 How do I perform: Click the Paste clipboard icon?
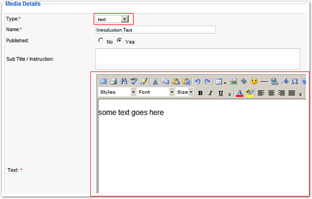[x=175, y=81]
